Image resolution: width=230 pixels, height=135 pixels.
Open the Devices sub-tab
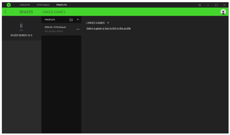tap(26, 12)
